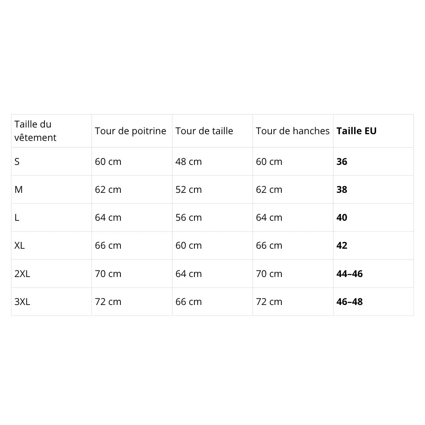This screenshot has width=425, height=425.
Task: Select the size L row label
Action: pos(17,218)
